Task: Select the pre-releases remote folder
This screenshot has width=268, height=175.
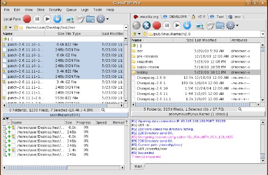Action: pyautogui.click(x=196, y=56)
